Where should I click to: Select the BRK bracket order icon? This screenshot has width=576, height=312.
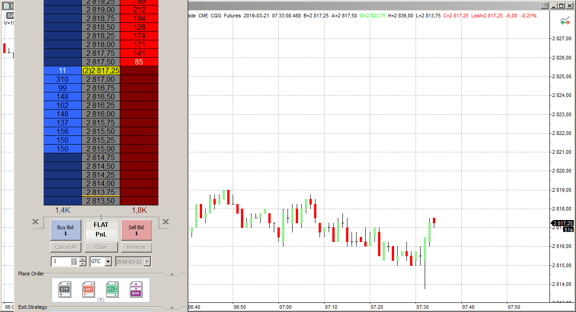136,289
